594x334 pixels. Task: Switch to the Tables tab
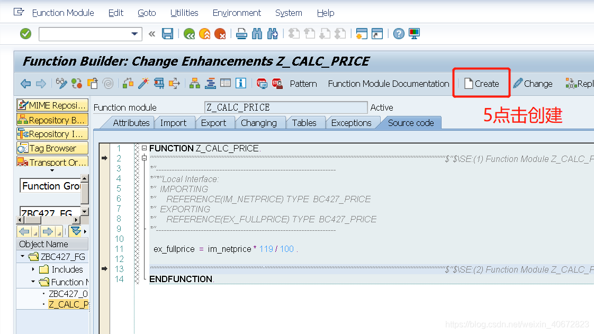point(304,123)
